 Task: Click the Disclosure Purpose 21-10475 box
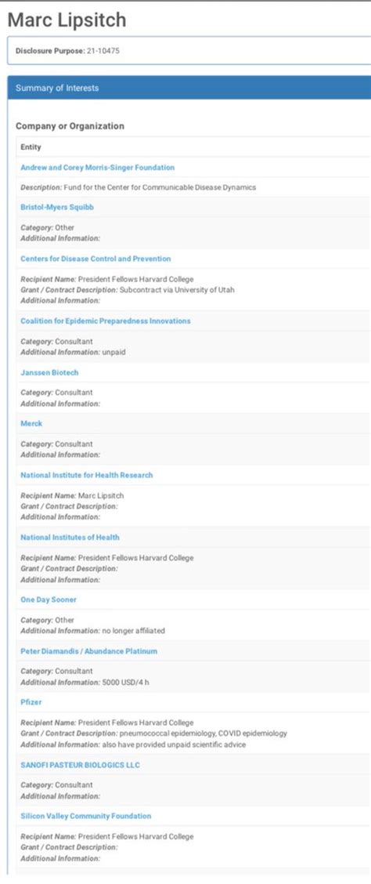189,51
